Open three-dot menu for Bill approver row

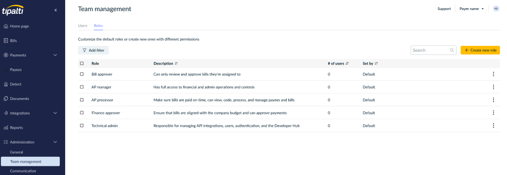point(493,74)
